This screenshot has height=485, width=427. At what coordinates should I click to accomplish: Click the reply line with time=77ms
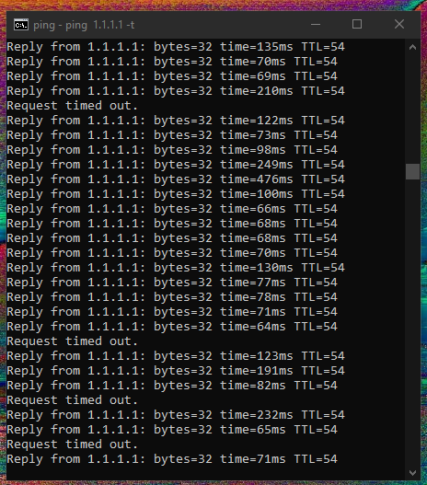[x=172, y=283]
